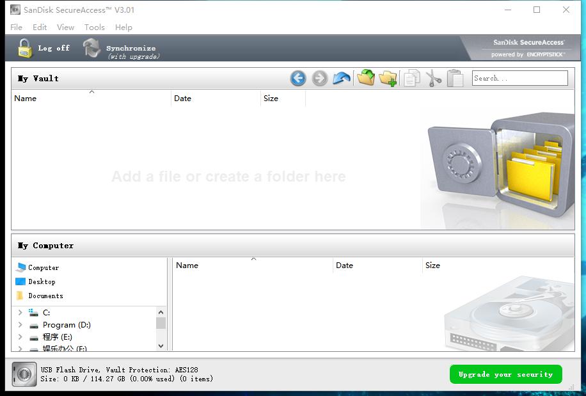Image resolution: width=586 pixels, height=396 pixels.
Task: Click the scissors Cut icon
Action: (434, 78)
